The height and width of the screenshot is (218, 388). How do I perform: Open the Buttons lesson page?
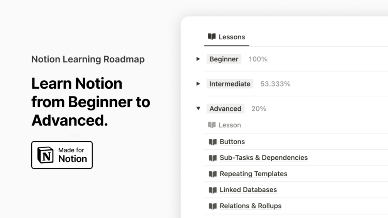click(x=232, y=142)
